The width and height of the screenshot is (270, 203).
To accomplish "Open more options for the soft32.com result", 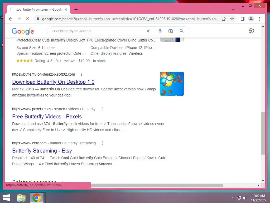I will pos(81,74).
